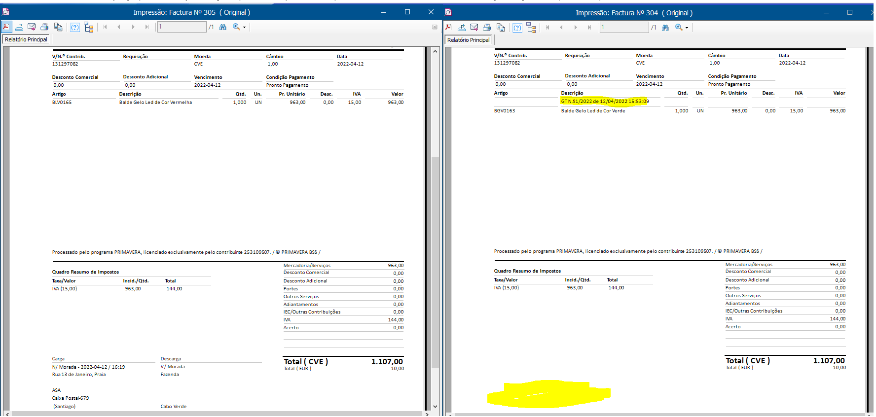Open the zoom dropdown in Factura 305

244,28
